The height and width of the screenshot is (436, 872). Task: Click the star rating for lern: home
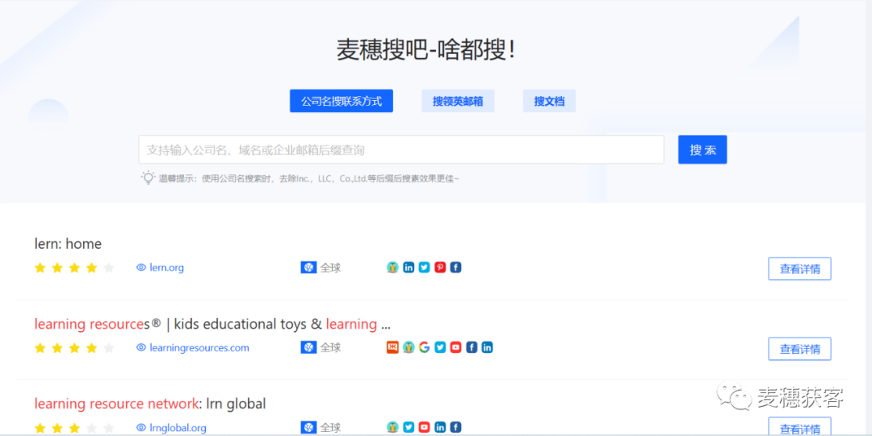coord(74,268)
